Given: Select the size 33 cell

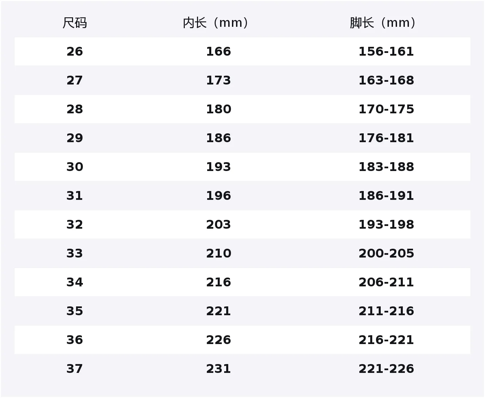Looking at the screenshot, I should 75,253.
